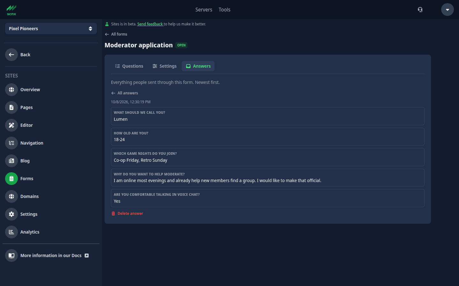Click the Domains label in sidebar
The width and height of the screenshot is (459, 286).
(30, 196)
